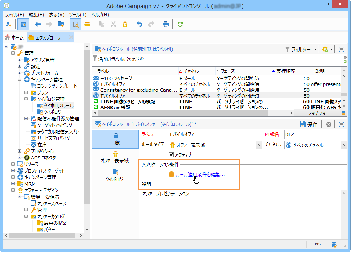Select the 在庫 tree item

42,145
